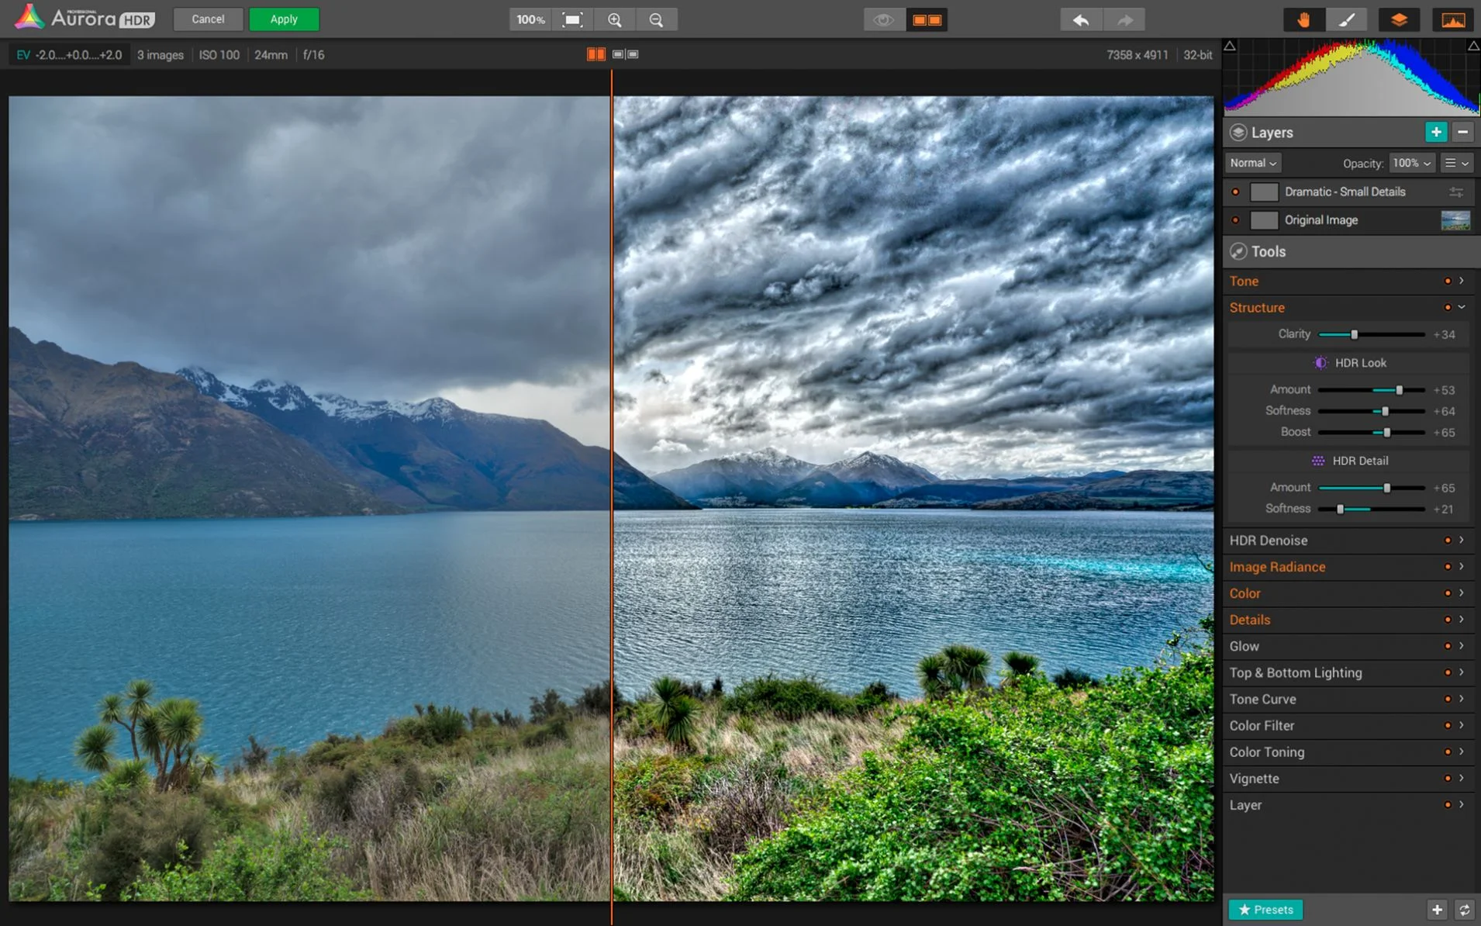
Task: Toggle visibility of Original Image layer
Action: (x=1235, y=220)
